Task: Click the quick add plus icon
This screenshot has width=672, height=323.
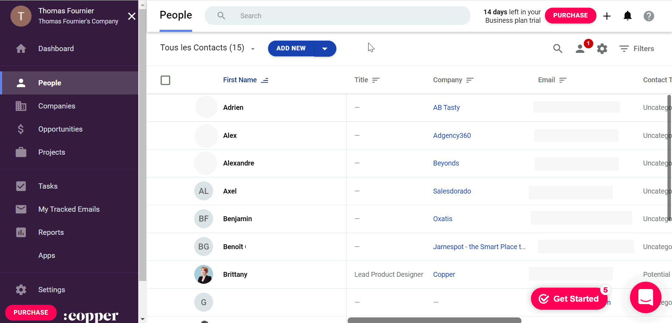Action: coord(607,16)
